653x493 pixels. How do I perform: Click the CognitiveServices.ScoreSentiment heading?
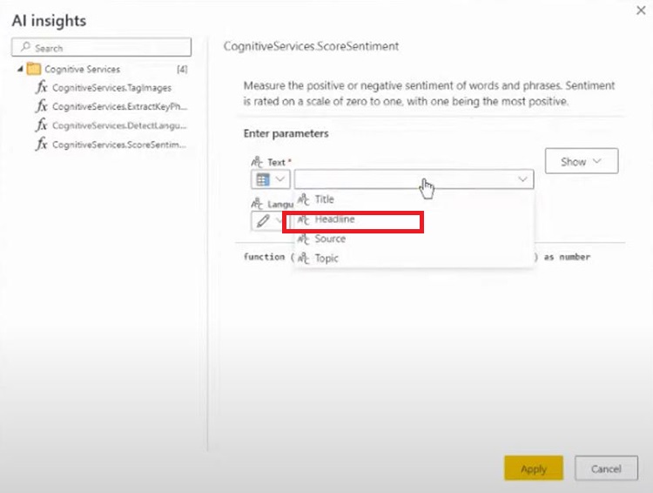pos(311,46)
